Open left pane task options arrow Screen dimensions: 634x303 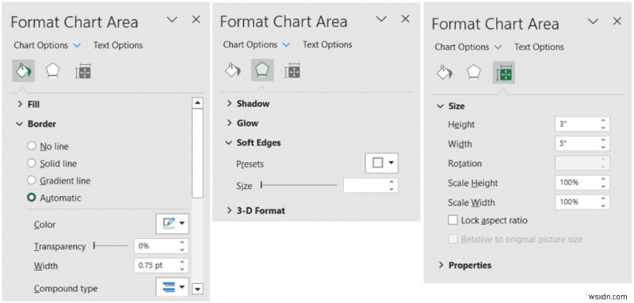coord(172,20)
